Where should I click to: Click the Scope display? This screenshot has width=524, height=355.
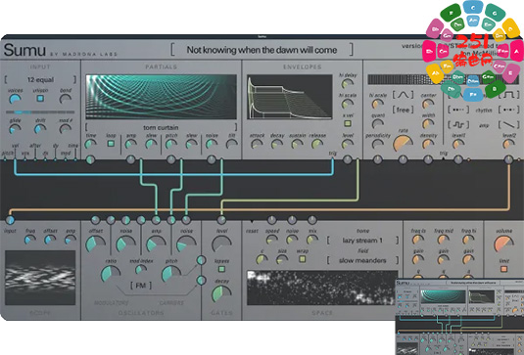coord(40,278)
